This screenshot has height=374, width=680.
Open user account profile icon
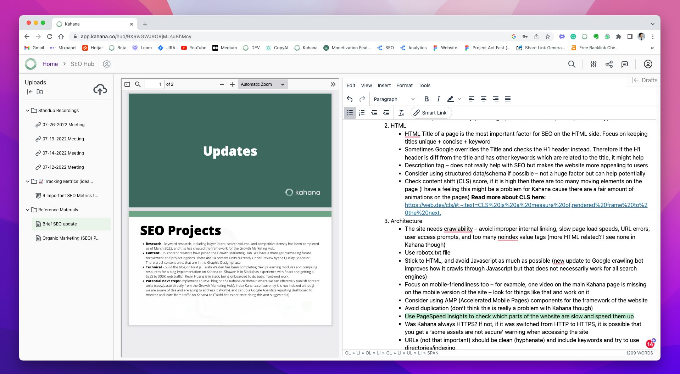pyautogui.click(x=648, y=64)
